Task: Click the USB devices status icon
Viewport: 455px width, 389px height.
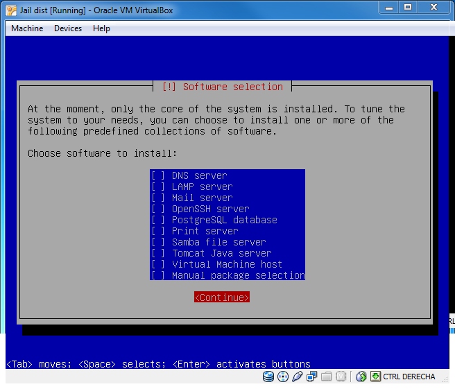Action: click(297, 377)
